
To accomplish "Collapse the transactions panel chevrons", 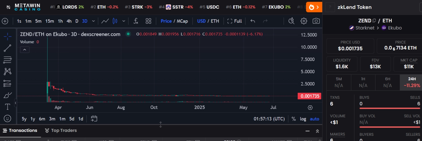I will tap(317, 131).
